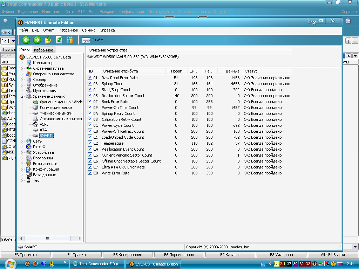The height and width of the screenshot is (269, 359).
Task: Expand the Конфигурация node arrow
Action: tap(22, 169)
